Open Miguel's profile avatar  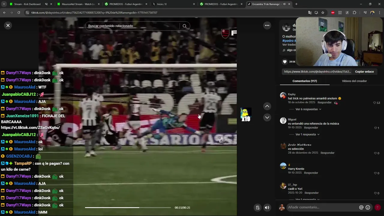click(x=283, y=121)
